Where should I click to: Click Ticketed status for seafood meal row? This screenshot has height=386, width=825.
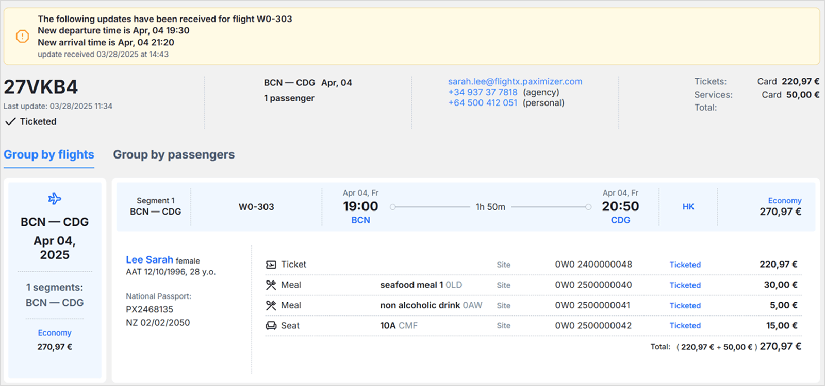[x=685, y=285]
